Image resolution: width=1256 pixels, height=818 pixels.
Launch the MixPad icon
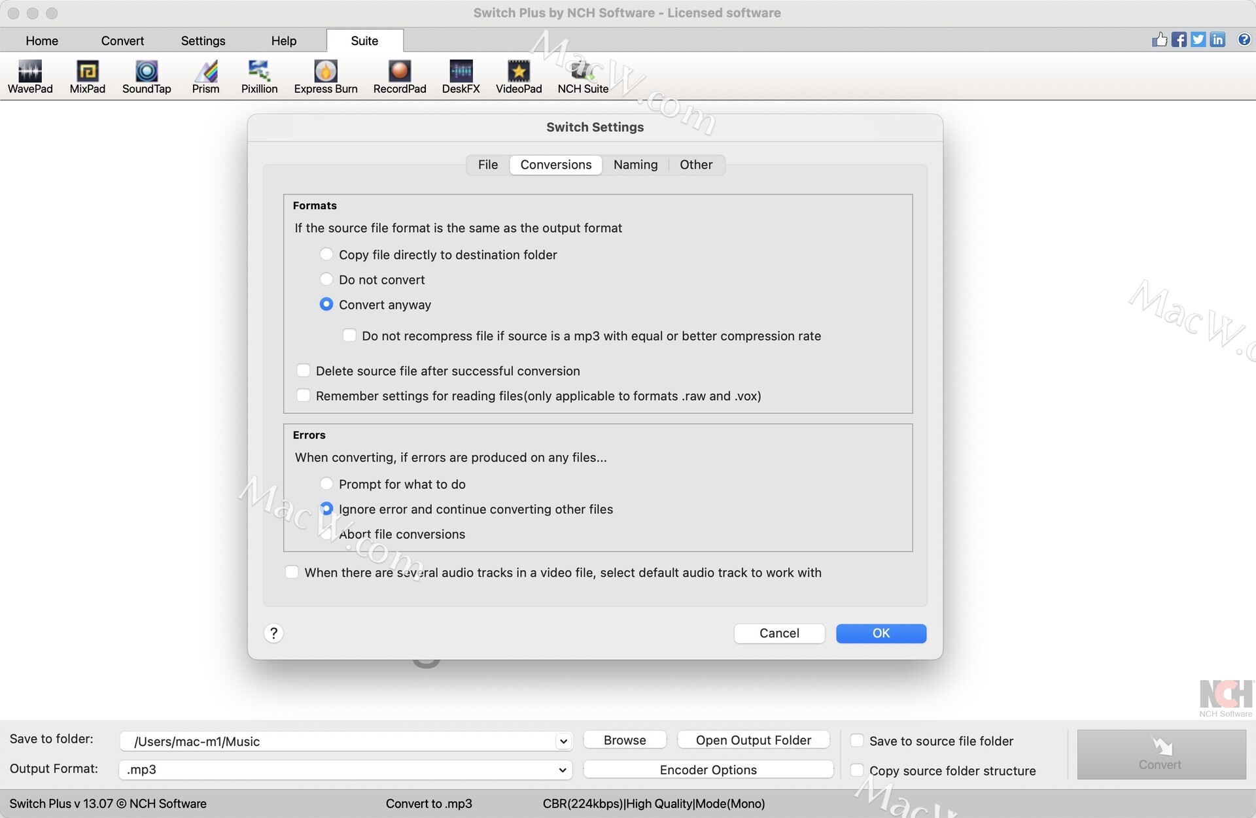tap(87, 77)
